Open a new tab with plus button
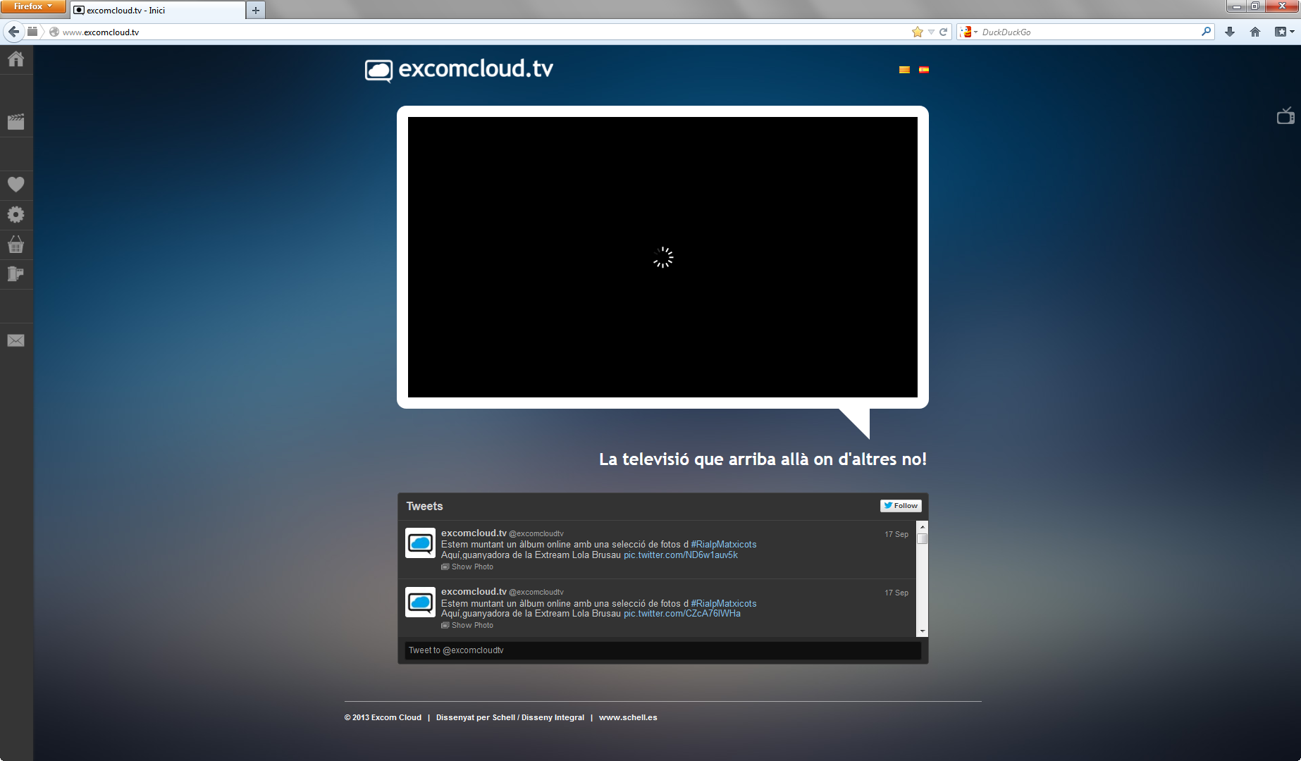This screenshot has width=1301, height=761. coord(256,11)
